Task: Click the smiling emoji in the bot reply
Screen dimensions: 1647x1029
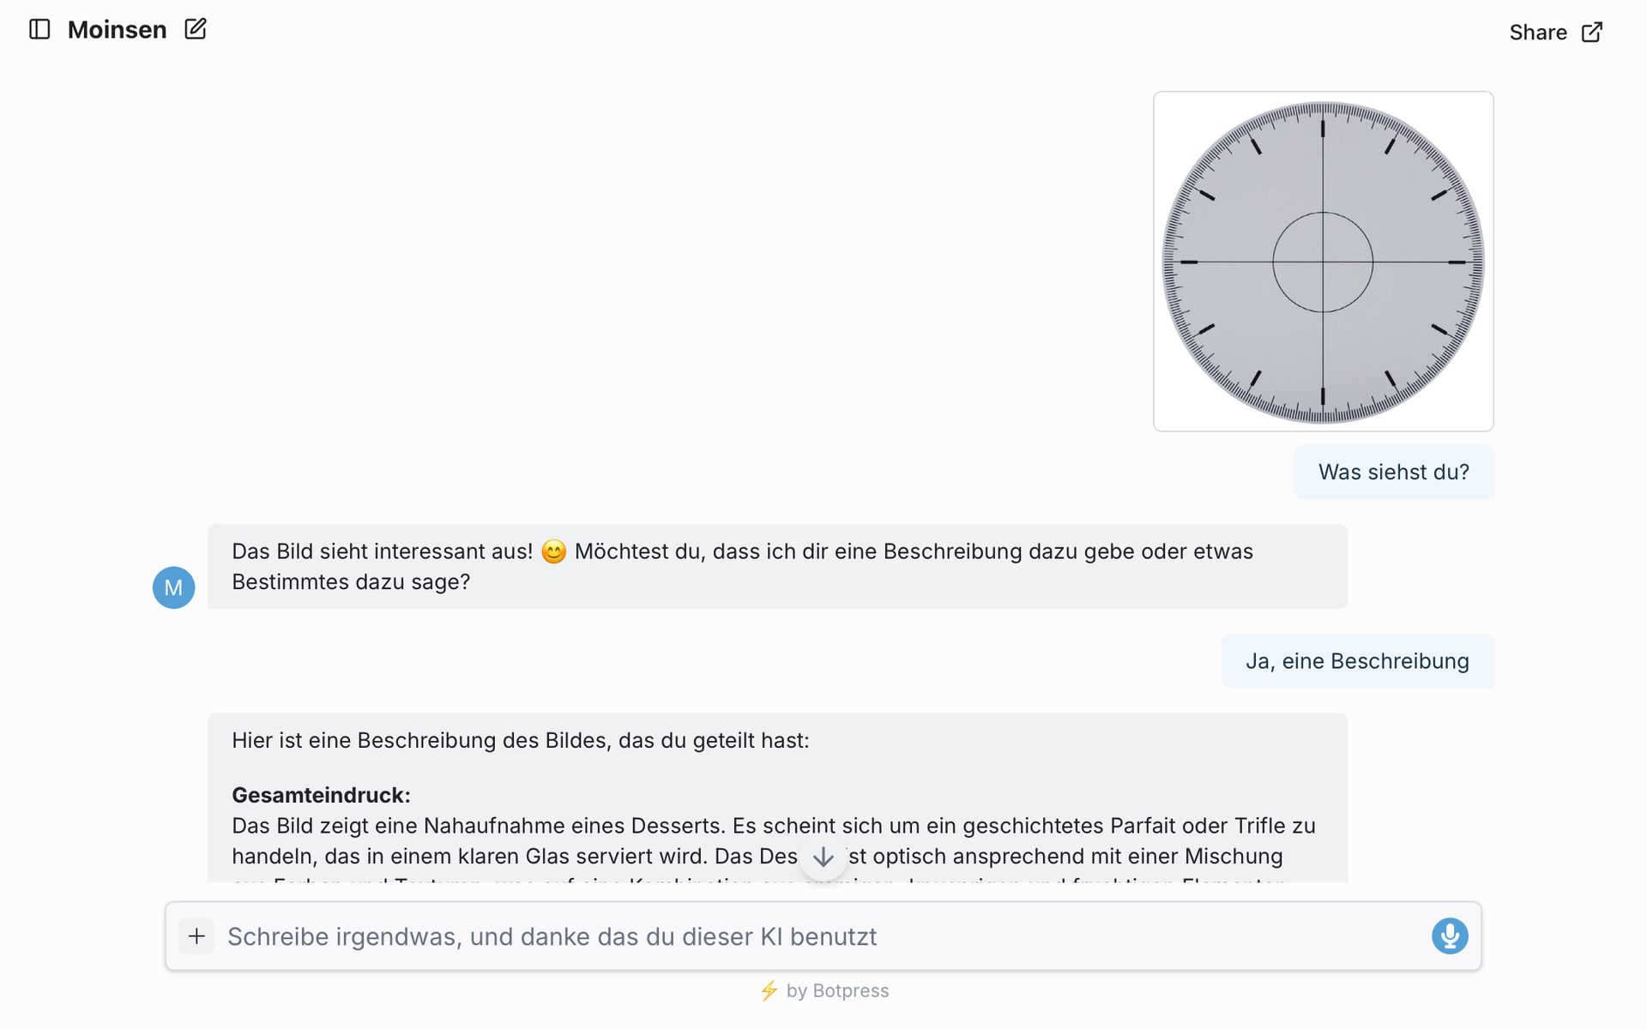Action: pyautogui.click(x=554, y=551)
